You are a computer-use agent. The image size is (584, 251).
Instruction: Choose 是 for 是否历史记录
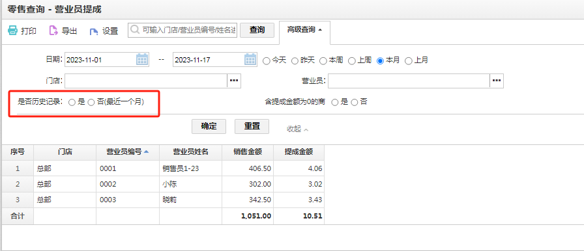point(72,103)
